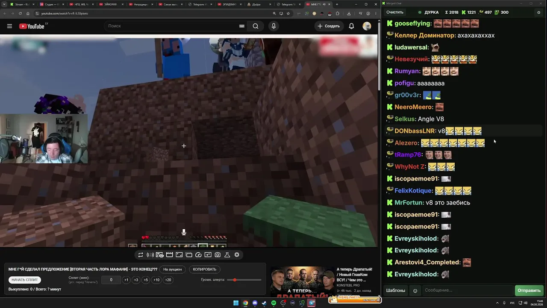Image resolution: width=547 pixels, height=308 pixels.
Task: Open Шаблоны templates in Merged Chat
Action: coord(396,290)
